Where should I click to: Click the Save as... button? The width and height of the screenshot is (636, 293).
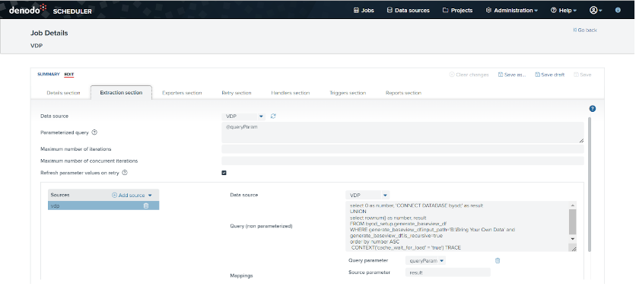[512, 75]
